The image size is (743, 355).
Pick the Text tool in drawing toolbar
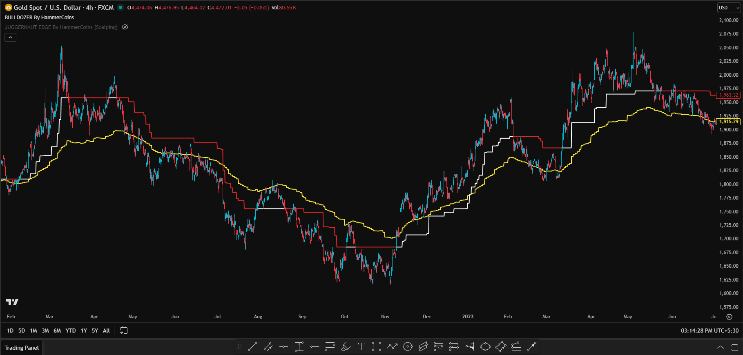pyautogui.click(x=361, y=347)
